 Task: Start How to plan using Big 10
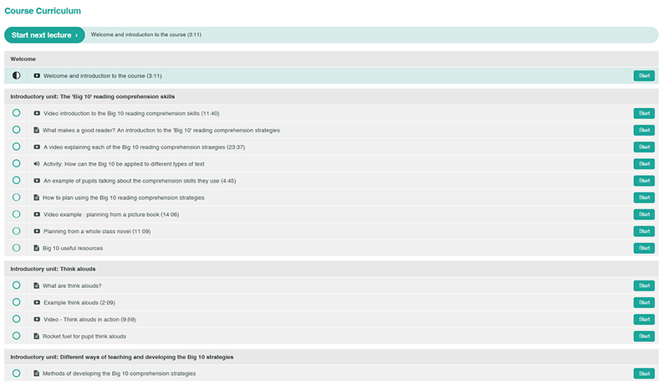[x=644, y=198]
